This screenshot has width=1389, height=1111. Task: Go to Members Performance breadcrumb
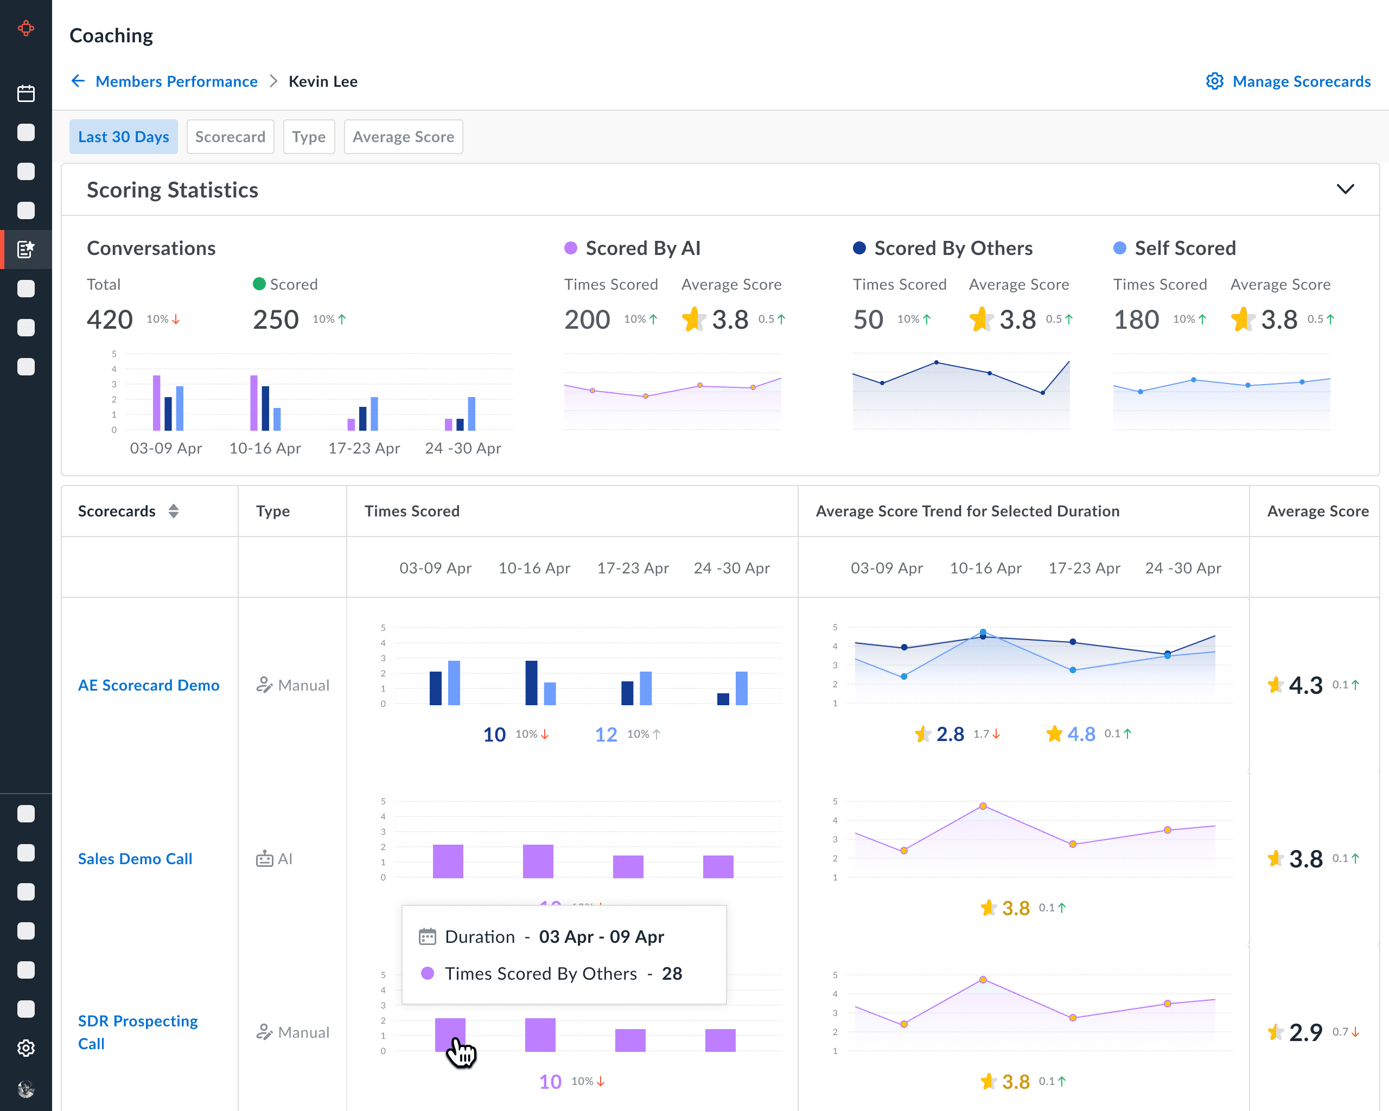coord(176,81)
